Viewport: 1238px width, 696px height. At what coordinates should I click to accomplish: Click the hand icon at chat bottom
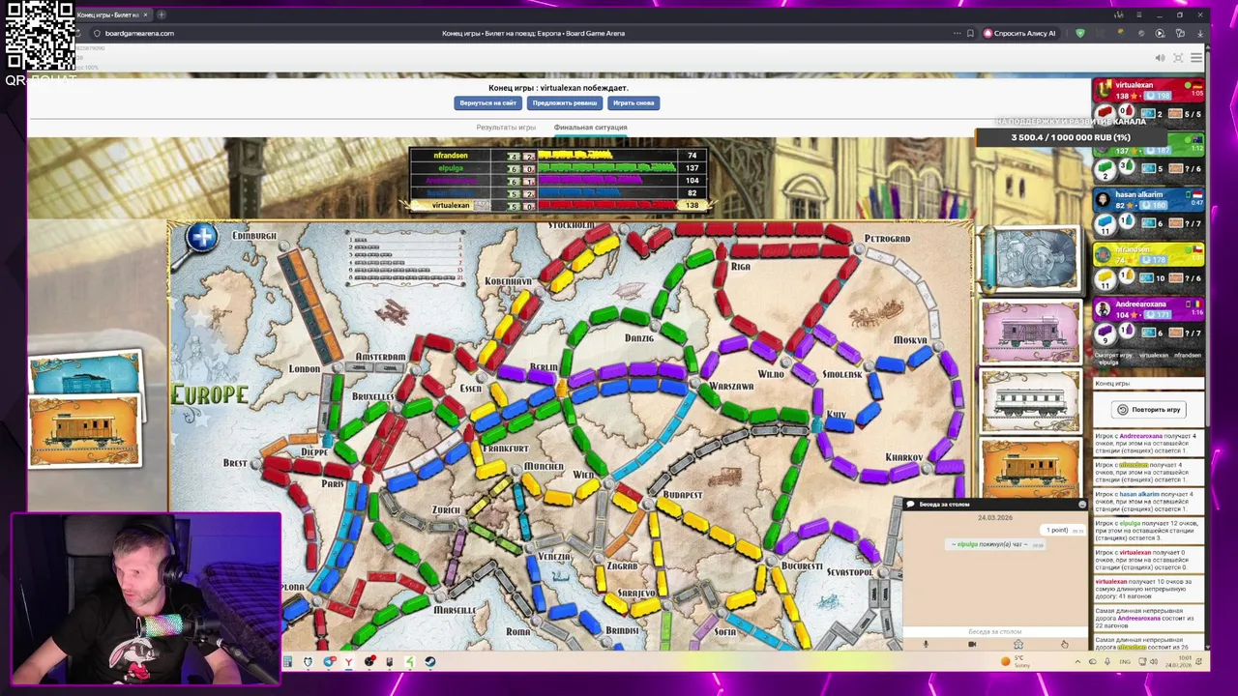(x=1064, y=645)
